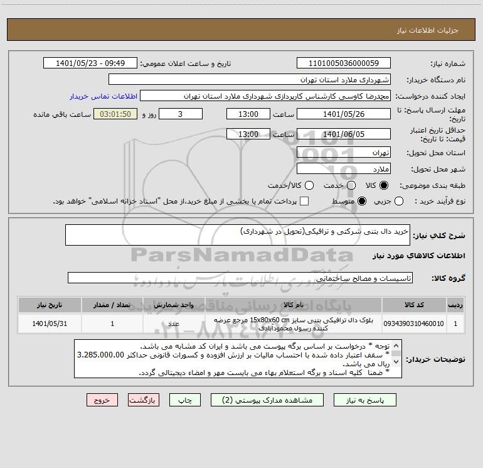
Task: Click the general need description text box
Action: click(x=238, y=235)
